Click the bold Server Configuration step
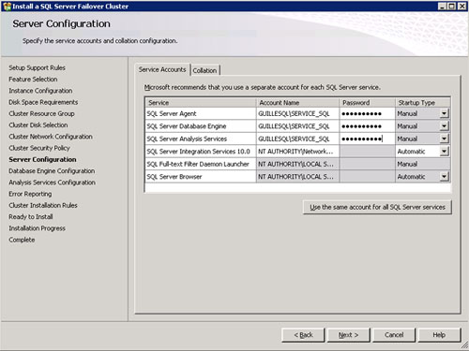The image size is (469, 351). 42,159
